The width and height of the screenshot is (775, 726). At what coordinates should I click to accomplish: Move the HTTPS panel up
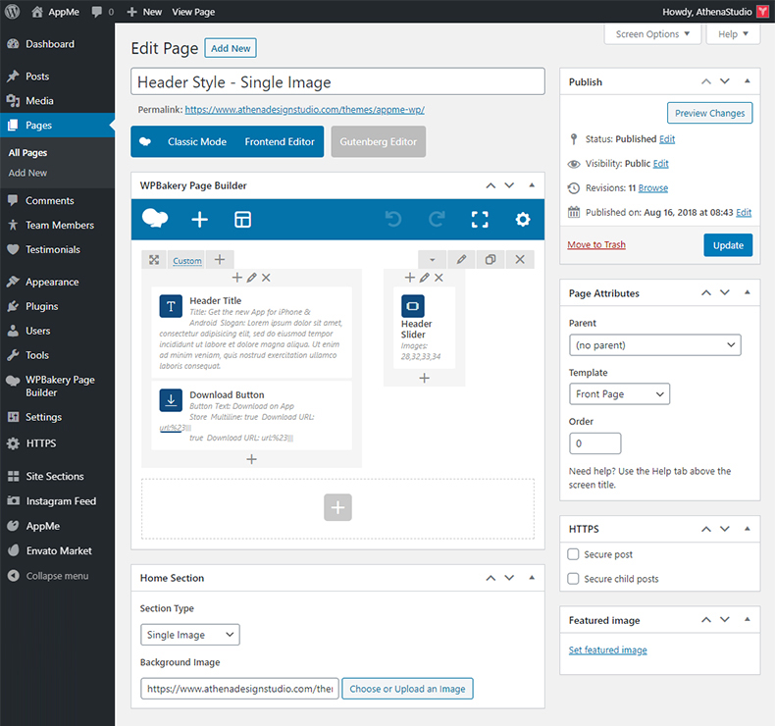706,529
